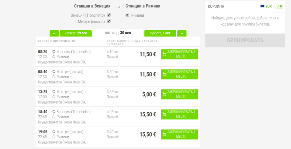Screen dimensions: 291x149
Task: Click cart icon on 08:20 trip button
Action: 165,55
